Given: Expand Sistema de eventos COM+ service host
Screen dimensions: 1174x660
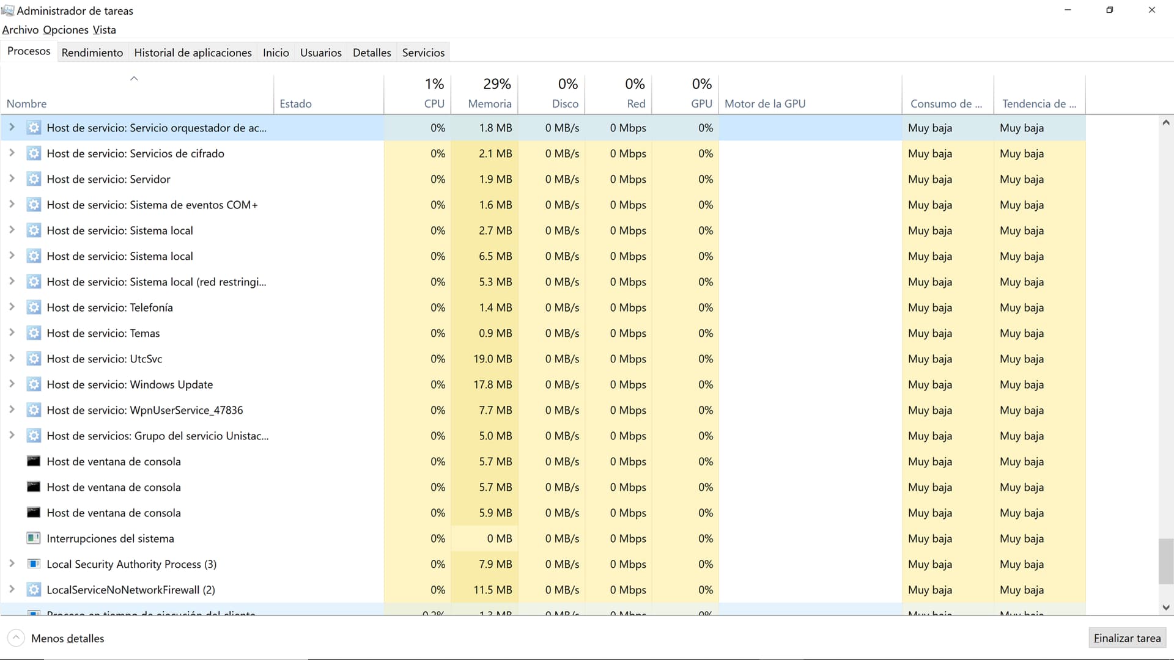Looking at the screenshot, I should [12, 204].
